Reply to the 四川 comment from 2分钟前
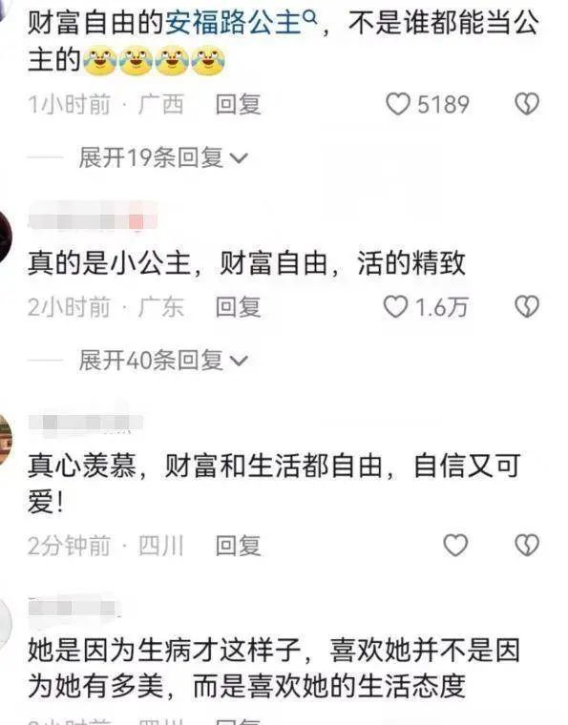The width and height of the screenshot is (568, 725). (239, 545)
